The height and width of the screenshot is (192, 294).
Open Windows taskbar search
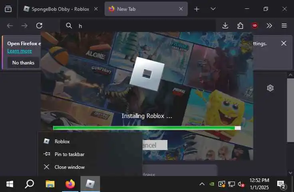[29, 184]
